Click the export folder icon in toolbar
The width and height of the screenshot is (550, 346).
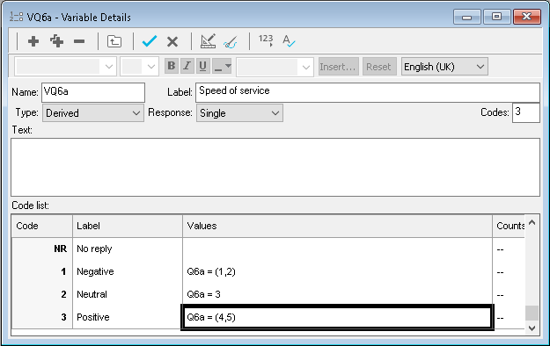[x=114, y=41]
